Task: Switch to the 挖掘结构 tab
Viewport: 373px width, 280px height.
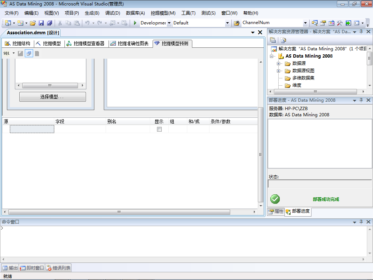Action: 18,44
